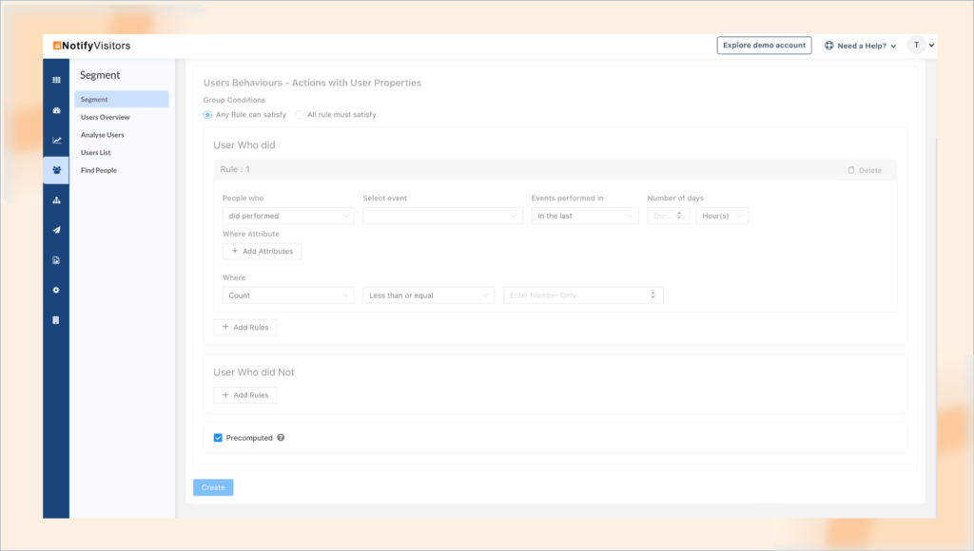Open the Count dropdown under Where
Screen dimensions: 974x551
(x=288, y=295)
